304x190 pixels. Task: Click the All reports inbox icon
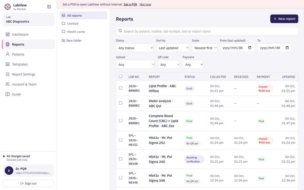63,15
